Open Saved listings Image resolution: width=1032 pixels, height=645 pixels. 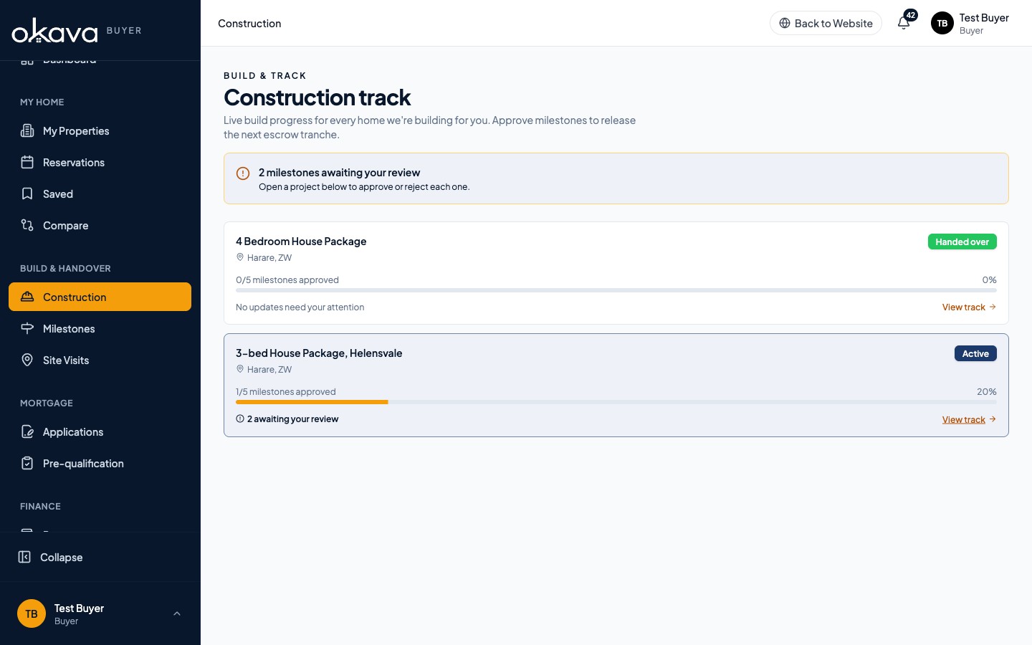(x=100, y=193)
